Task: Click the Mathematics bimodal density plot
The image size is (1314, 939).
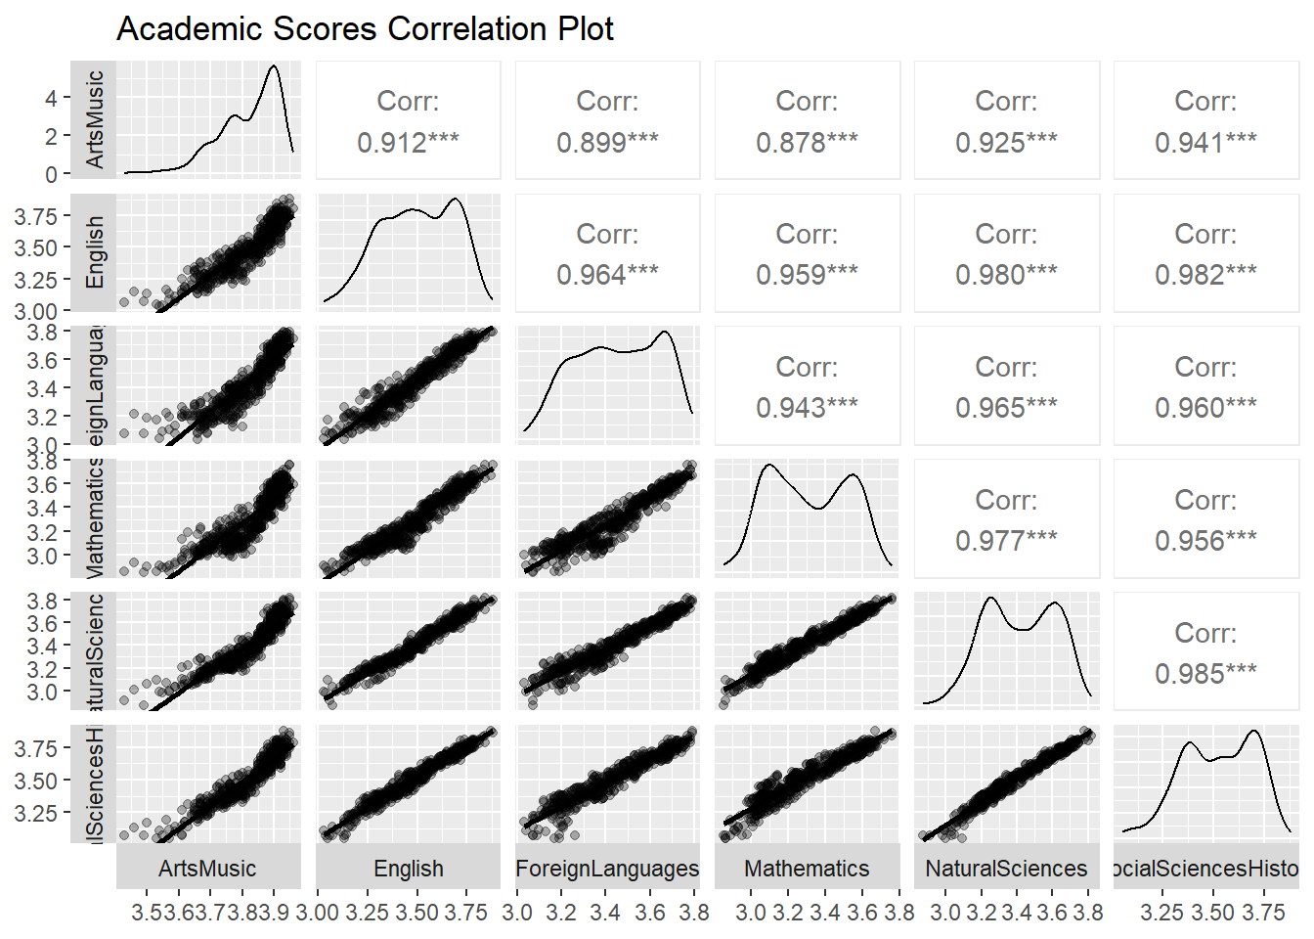Action: point(807,518)
